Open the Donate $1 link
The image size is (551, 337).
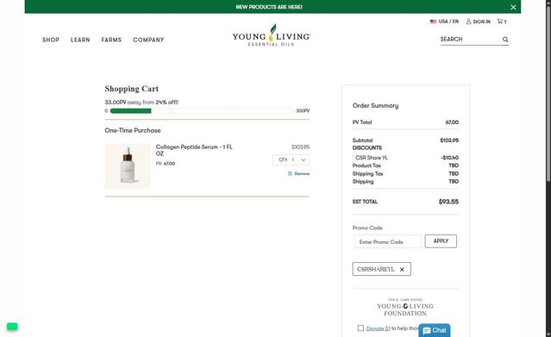coord(378,328)
